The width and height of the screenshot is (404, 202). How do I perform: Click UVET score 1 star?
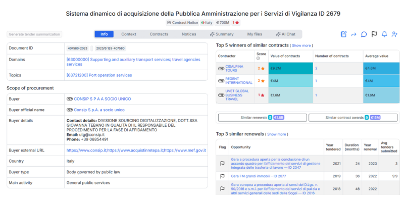click(261, 95)
